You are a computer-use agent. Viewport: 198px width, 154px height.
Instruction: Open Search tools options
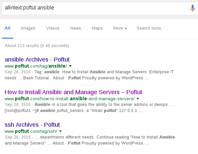(149, 28)
